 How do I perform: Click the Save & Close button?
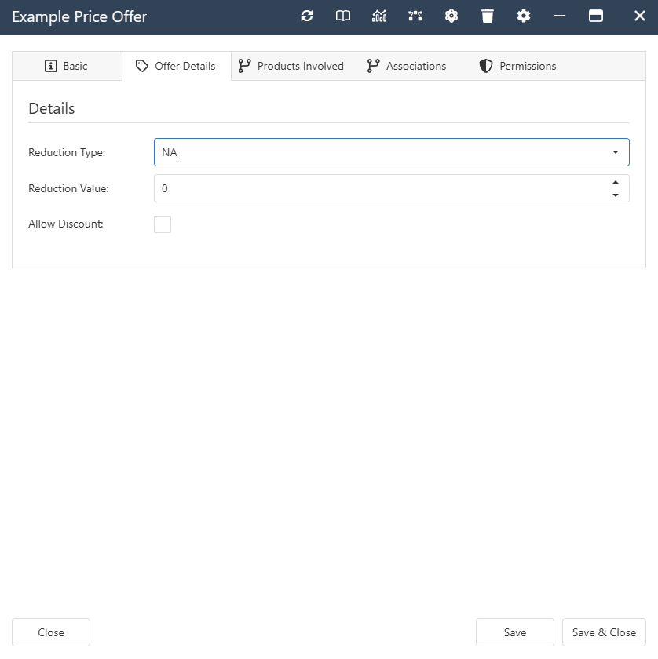click(x=604, y=632)
